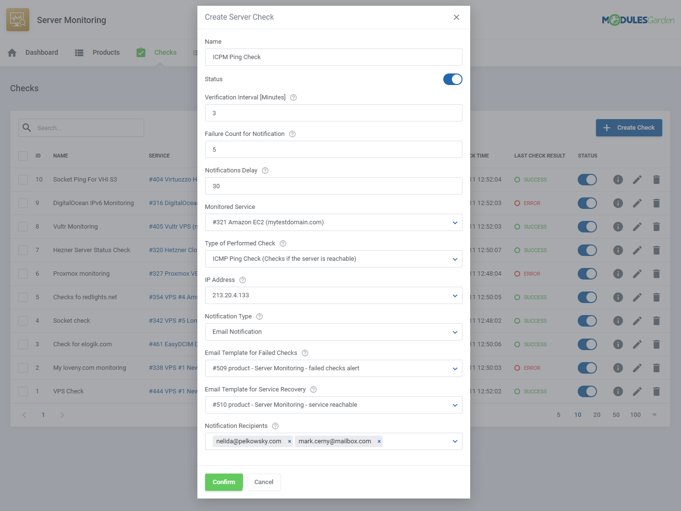
Task: Navigate to the Dashboard tab
Action: (x=42, y=52)
